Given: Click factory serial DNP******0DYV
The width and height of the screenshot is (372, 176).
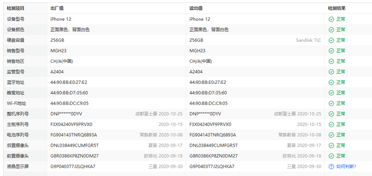Looking at the screenshot, I should tap(66, 114).
